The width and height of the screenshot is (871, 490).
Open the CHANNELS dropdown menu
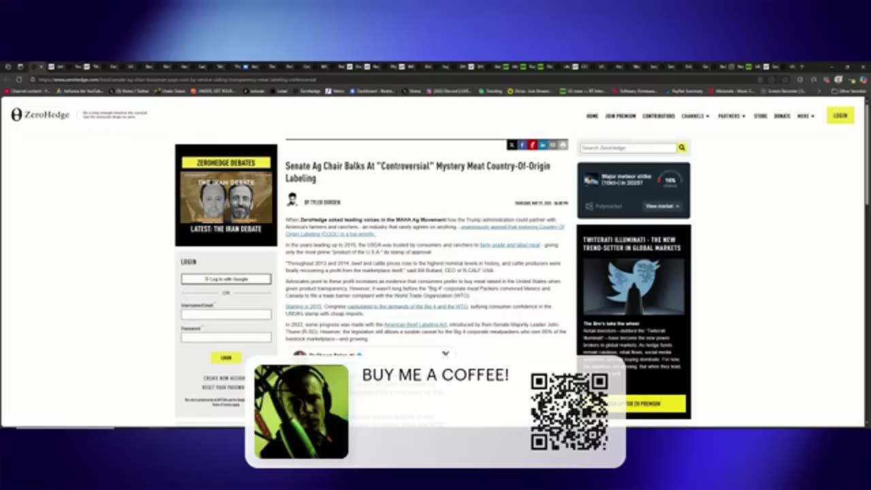point(695,116)
